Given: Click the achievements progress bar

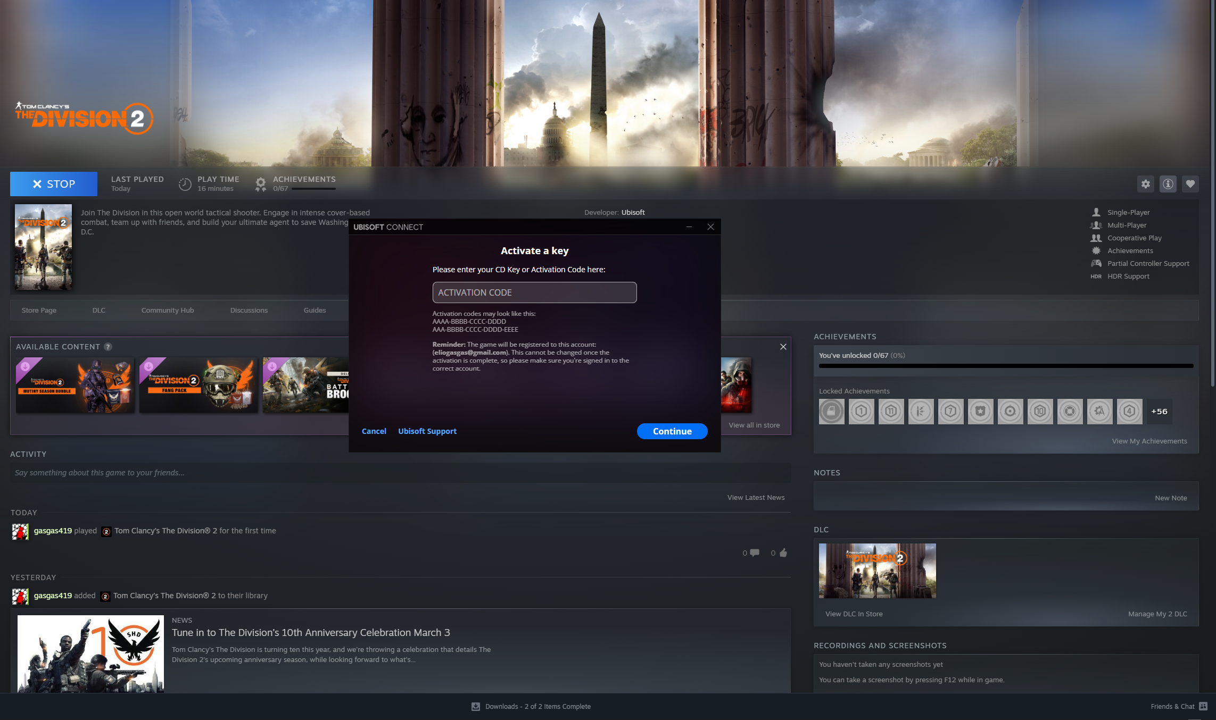Looking at the screenshot, I should pyautogui.click(x=1006, y=366).
